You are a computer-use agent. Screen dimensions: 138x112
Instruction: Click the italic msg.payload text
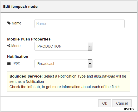(105, 76)
